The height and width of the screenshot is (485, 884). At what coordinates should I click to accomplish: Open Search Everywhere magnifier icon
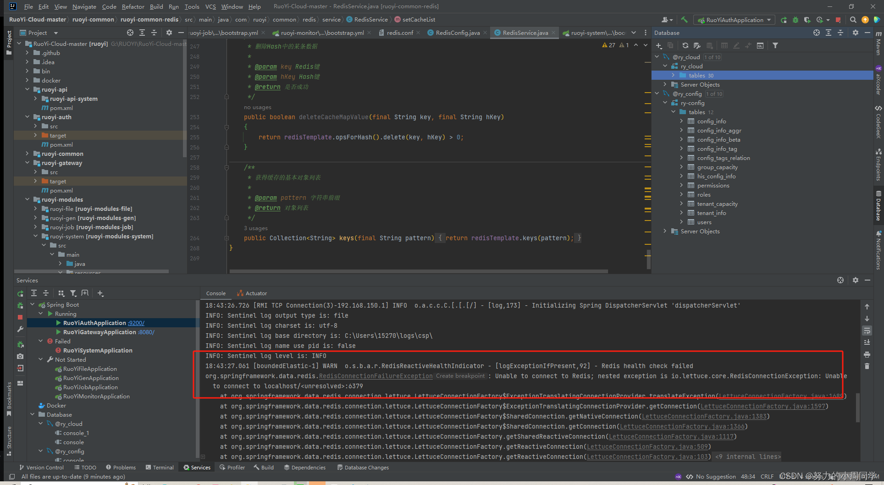[x=853, y=20]
